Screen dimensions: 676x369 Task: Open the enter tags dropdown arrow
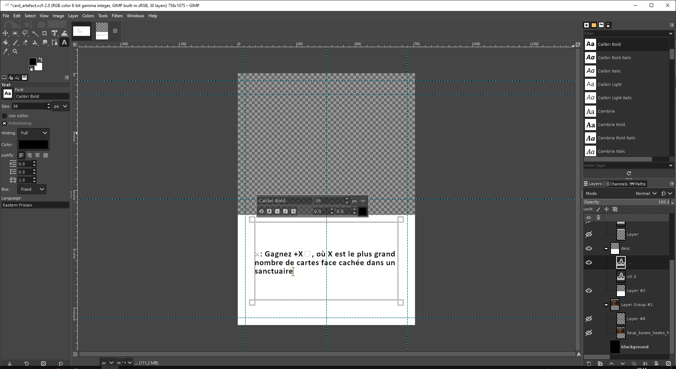[671, 165]
